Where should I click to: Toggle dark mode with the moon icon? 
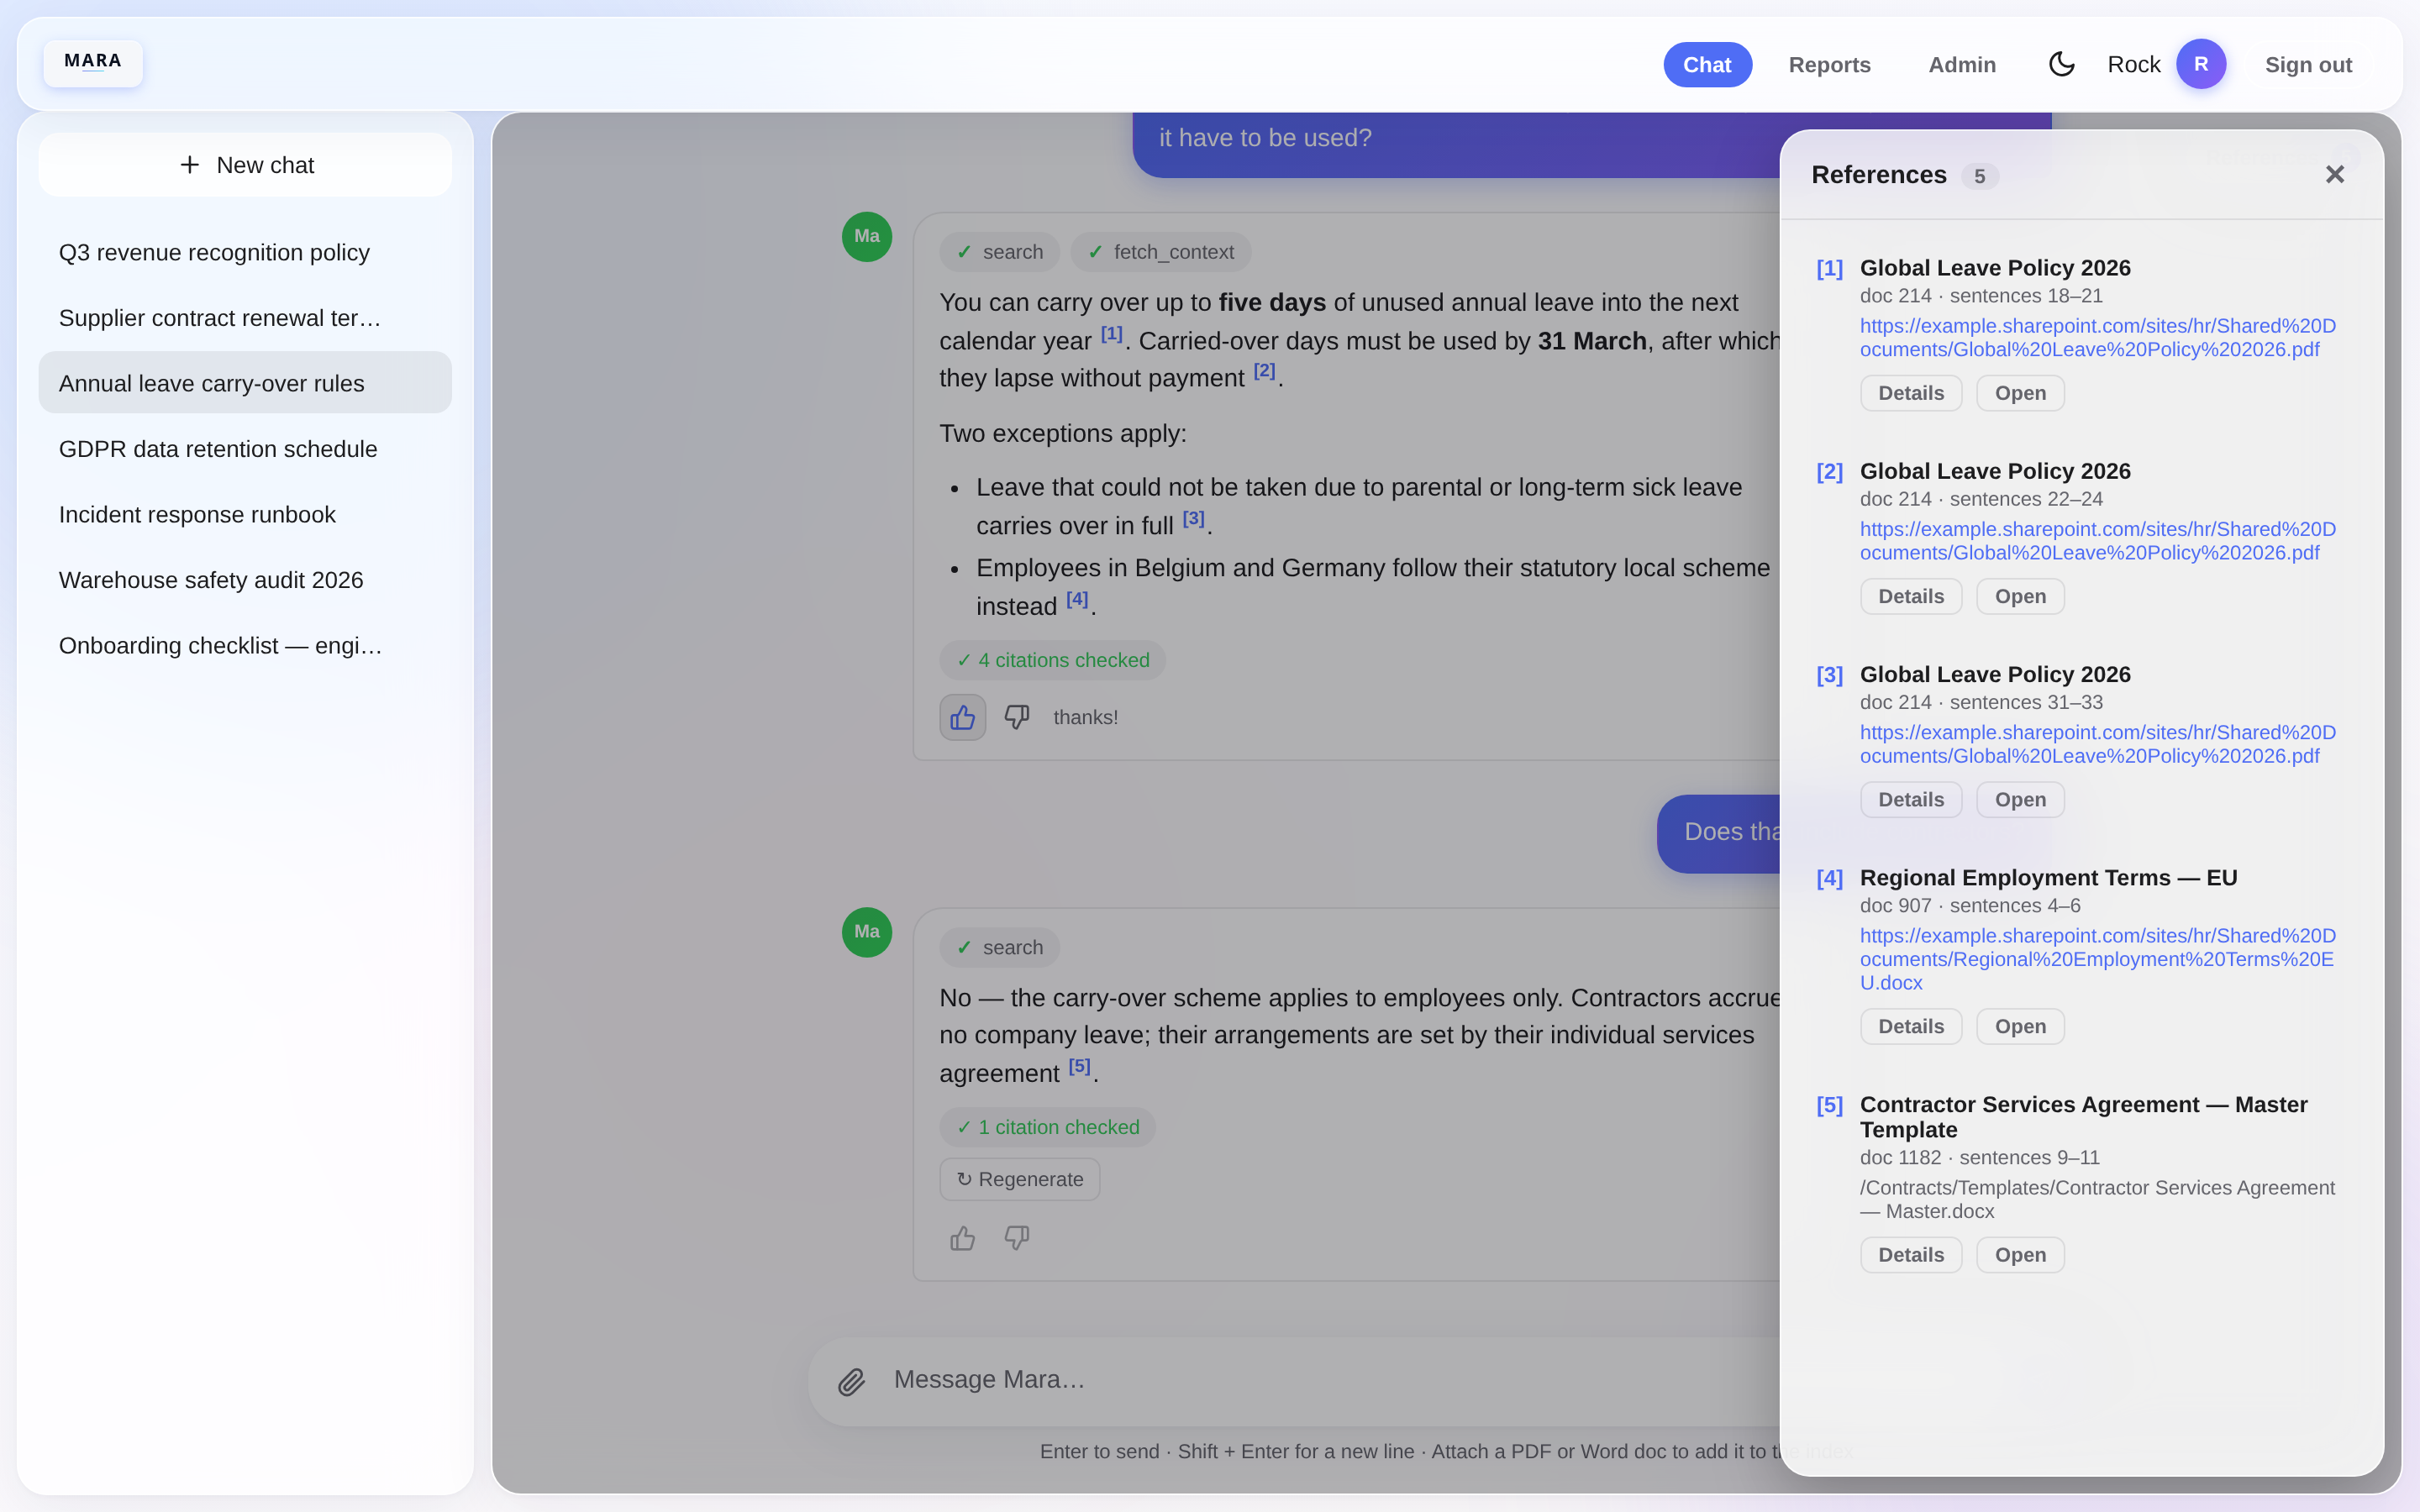click(2061, 64)
